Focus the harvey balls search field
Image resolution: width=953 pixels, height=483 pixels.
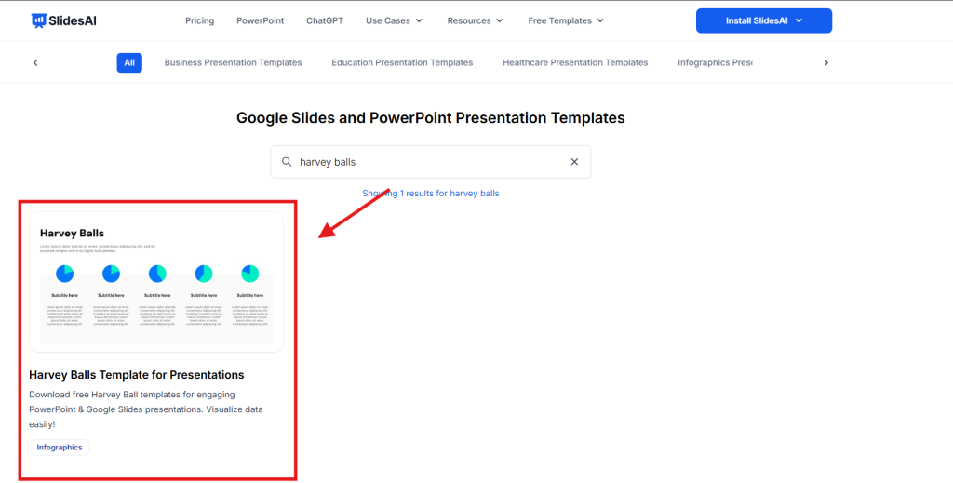tap(428, 162)
